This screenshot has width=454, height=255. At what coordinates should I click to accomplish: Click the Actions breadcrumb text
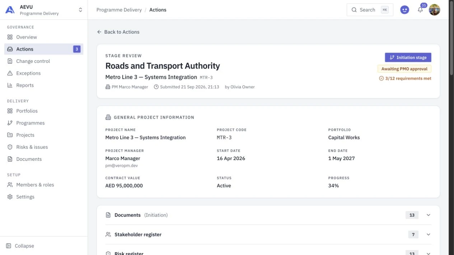(x=158, y=10)
